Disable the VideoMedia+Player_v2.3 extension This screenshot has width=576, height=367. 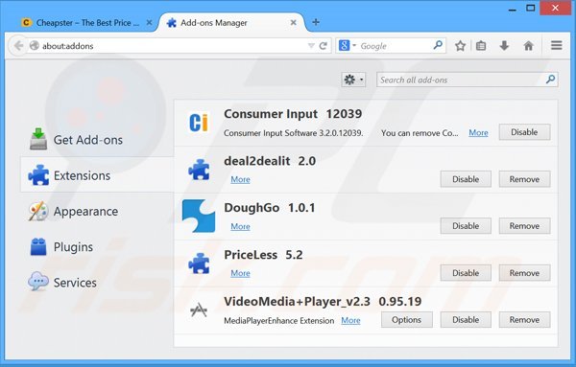coord(466,320)
